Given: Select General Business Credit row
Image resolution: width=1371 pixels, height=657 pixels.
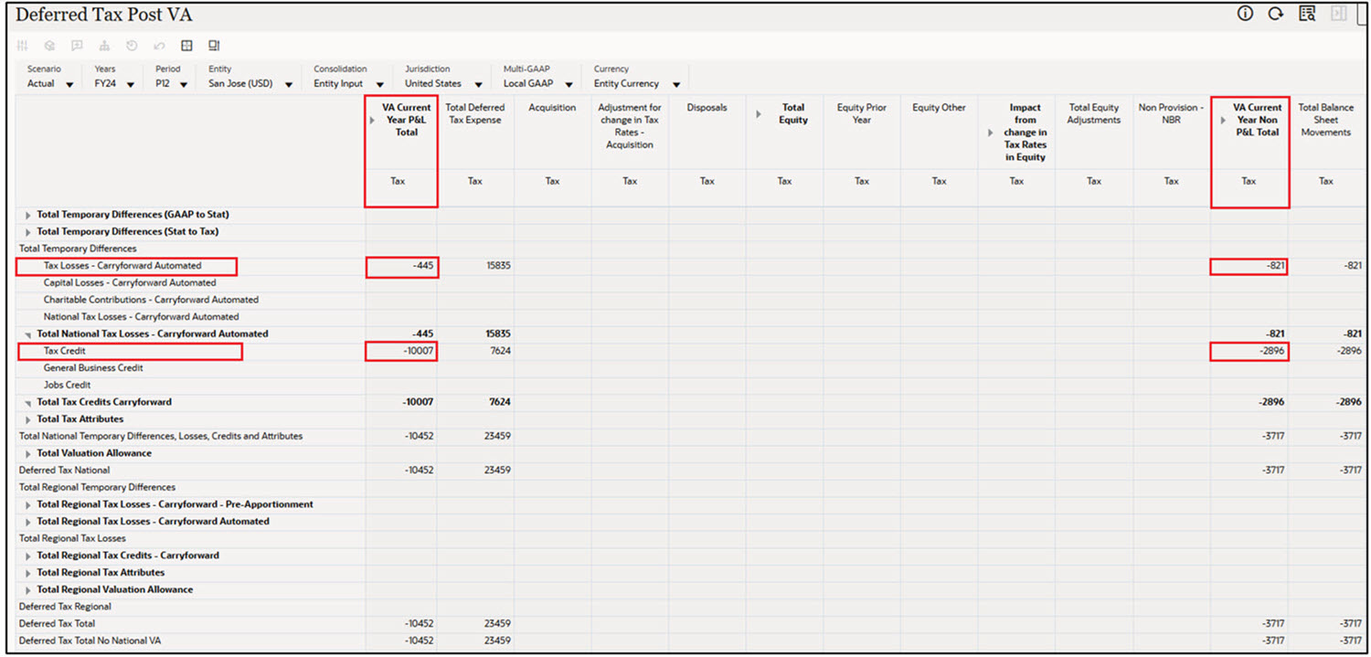Looking at the screenshot, I should coord(93,368).
